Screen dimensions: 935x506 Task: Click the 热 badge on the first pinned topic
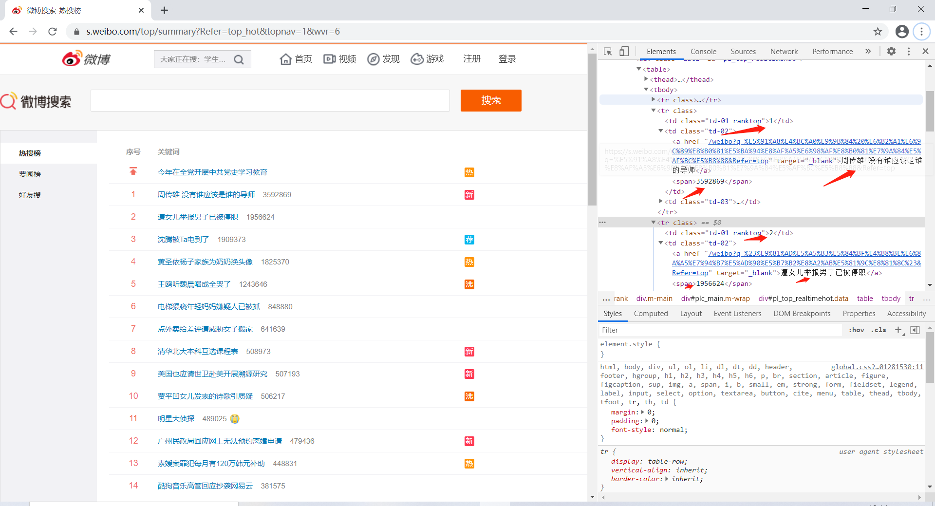(469, 172)
